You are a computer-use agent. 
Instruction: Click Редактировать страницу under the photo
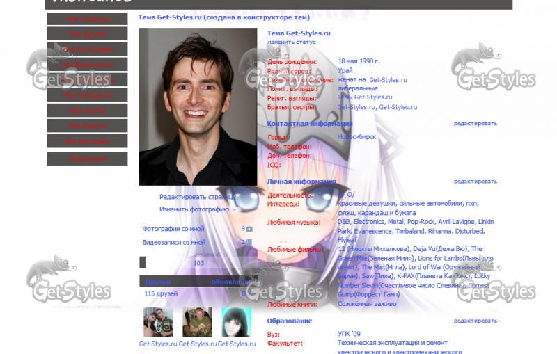point(198,197)
